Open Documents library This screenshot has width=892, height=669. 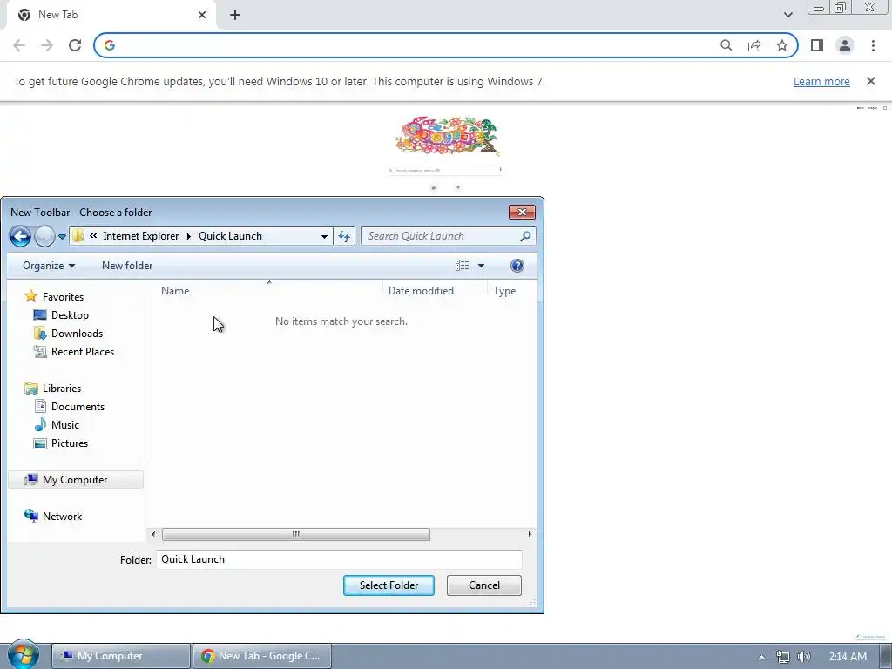pyautogui.click(x=78, y=407)
